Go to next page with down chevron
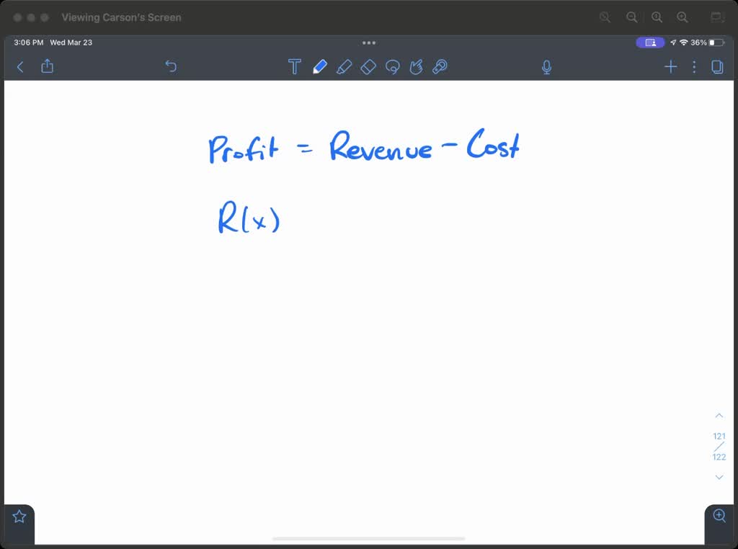This screenshot has width=738, height=549. (x=719, y=477)
